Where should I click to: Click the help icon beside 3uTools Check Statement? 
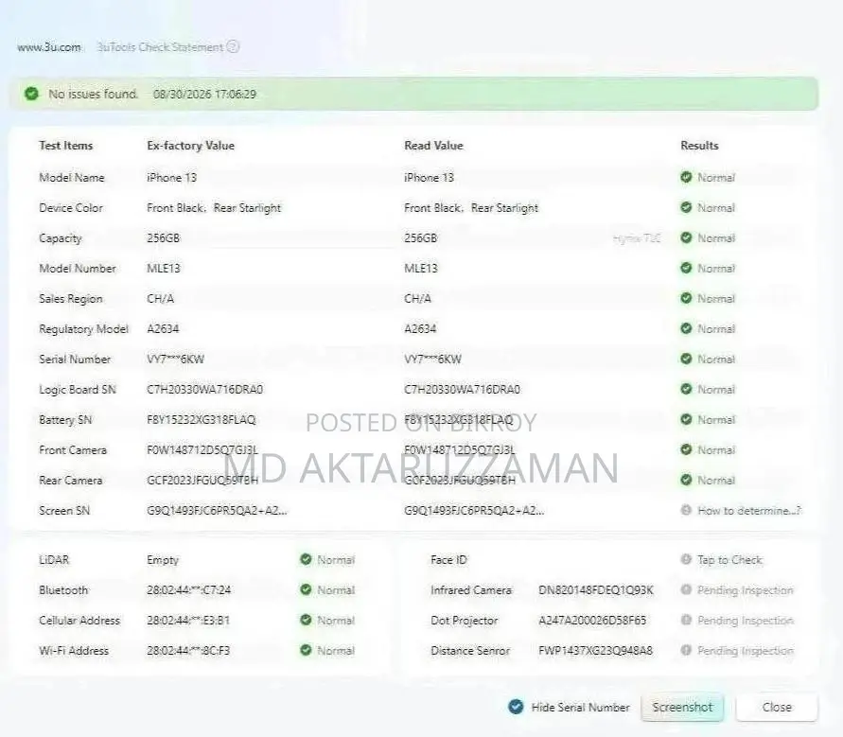pyautogui.click(x=233, y=46)
